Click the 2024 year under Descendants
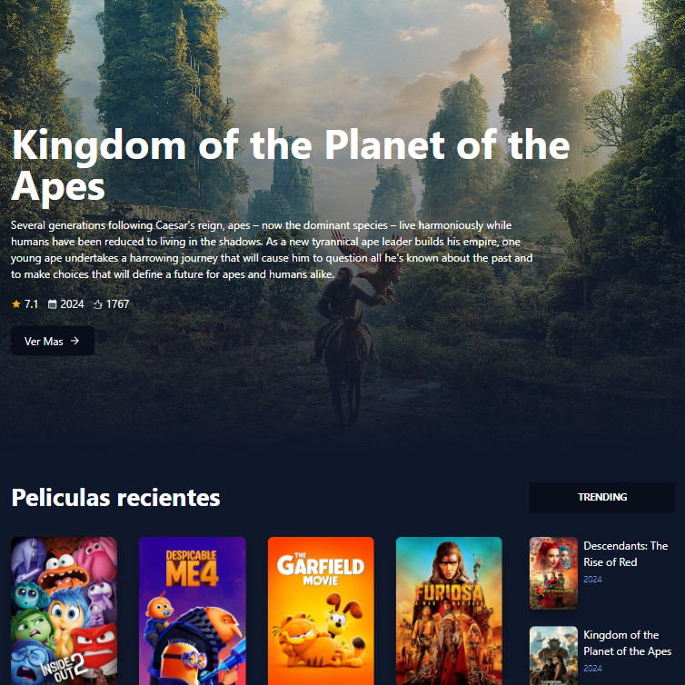This screenshot has width=685, height=685. [593, 580]
